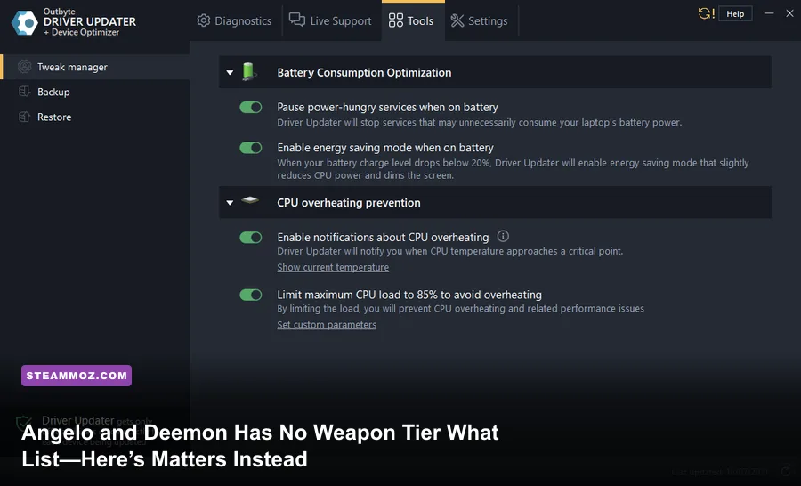Image resolution: width=801 pixels, height=486 pixels.
Task: Select the Tools tab
Action: click(x=413, y=20)
